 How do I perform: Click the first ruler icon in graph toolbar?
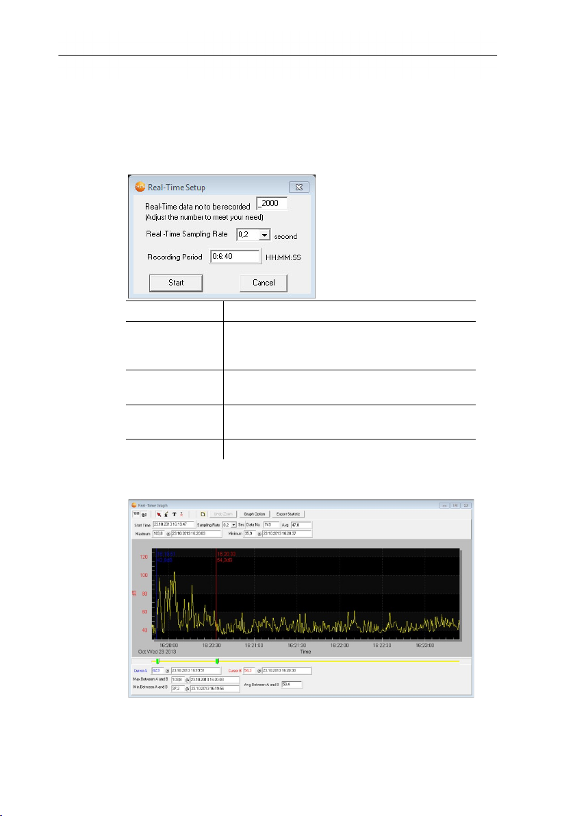pyautogui.click(x=136, y=514)
